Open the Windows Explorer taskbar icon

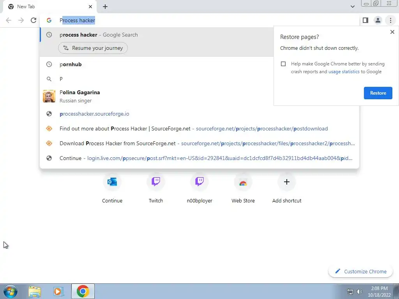coord(35,291)
